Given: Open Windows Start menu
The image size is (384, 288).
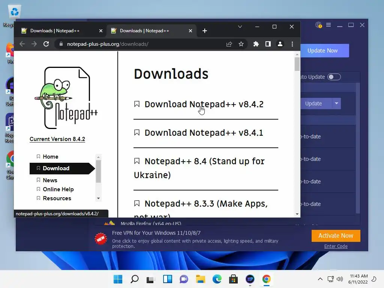Looking at the screenshot, I should (x=118, y=279).
